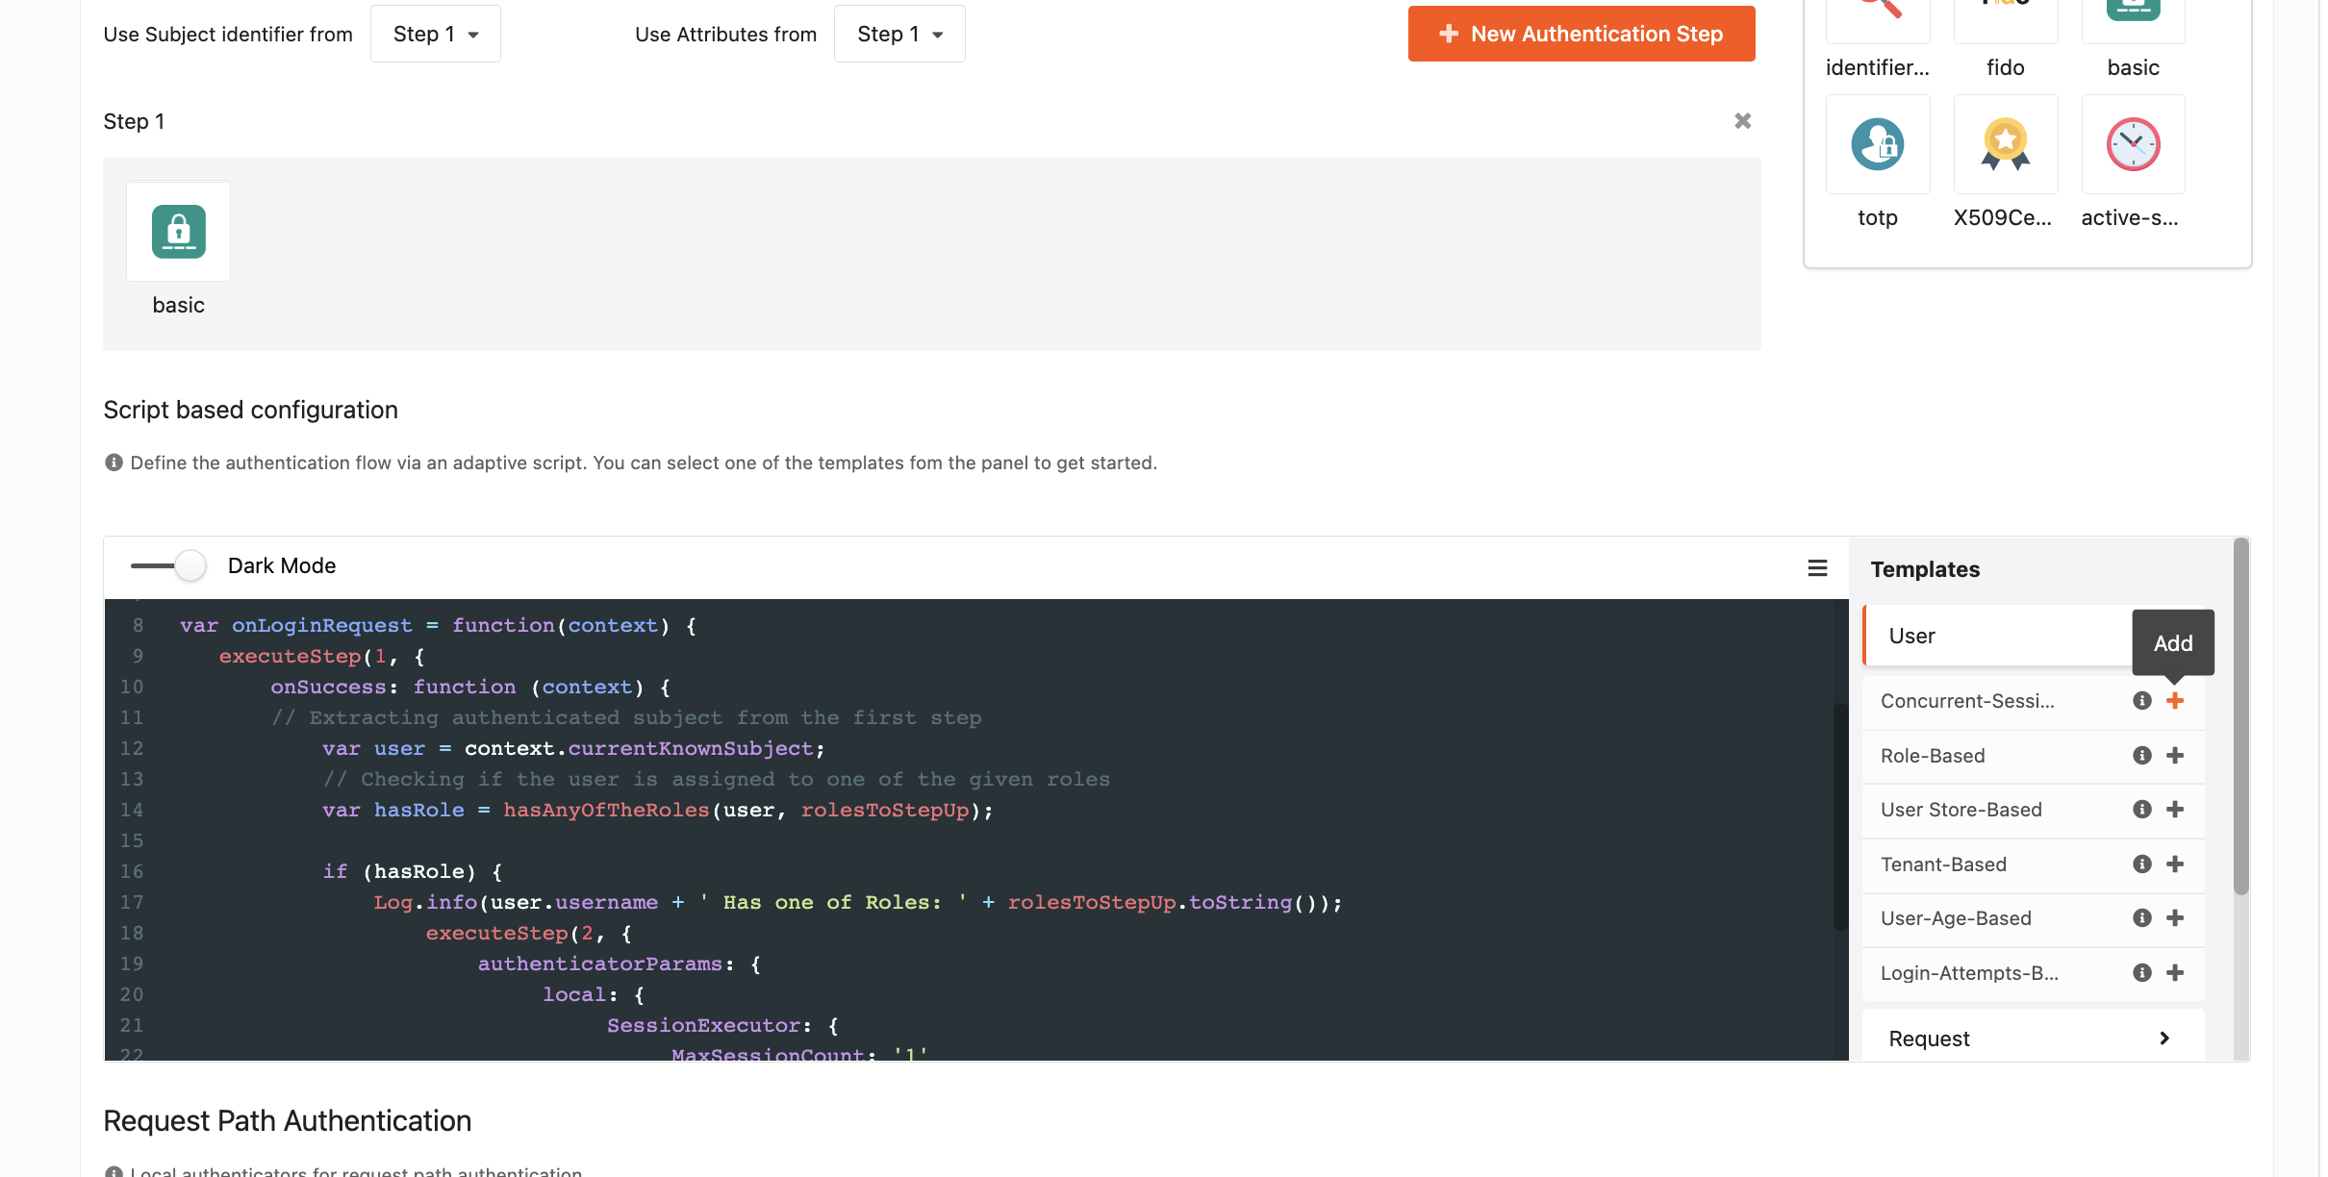Remove Step 1 with the X button
Screen dimensions: 2328x1177
click(x=1742, y=121)
